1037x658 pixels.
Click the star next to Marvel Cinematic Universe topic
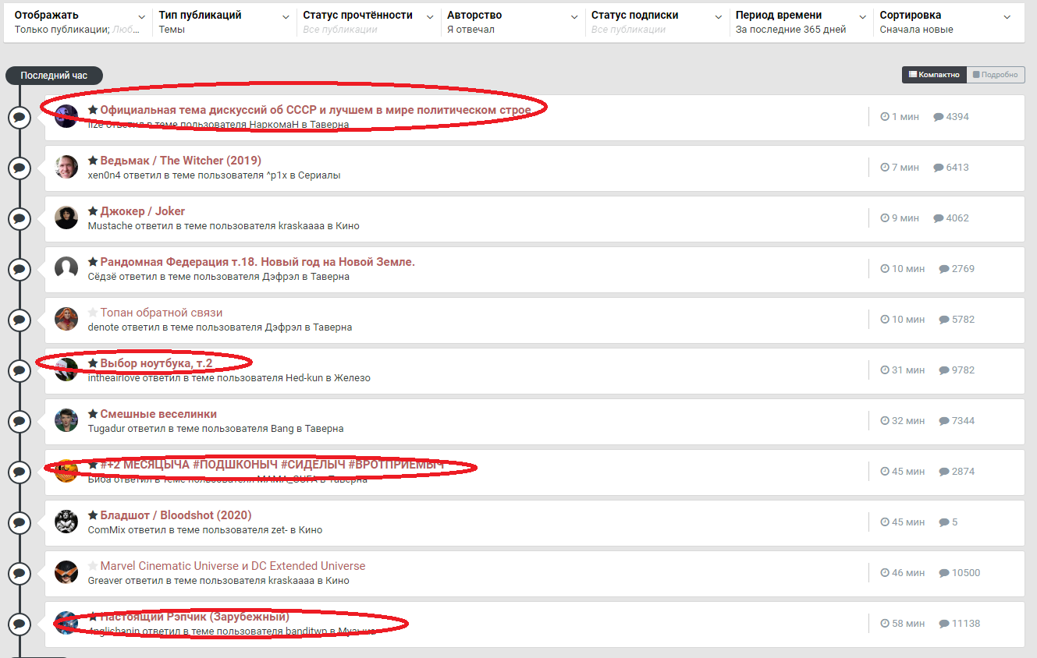point(93,566)
